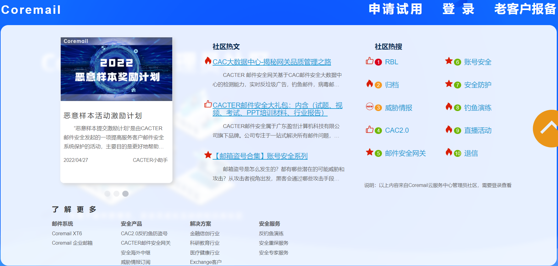Open 老客户报备 in the top navigation
558x266 pixels.
pos(525,9)
